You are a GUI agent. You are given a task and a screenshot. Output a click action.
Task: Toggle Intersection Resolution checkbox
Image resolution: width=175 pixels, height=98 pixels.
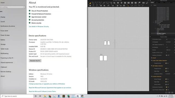tap(167, 87)
